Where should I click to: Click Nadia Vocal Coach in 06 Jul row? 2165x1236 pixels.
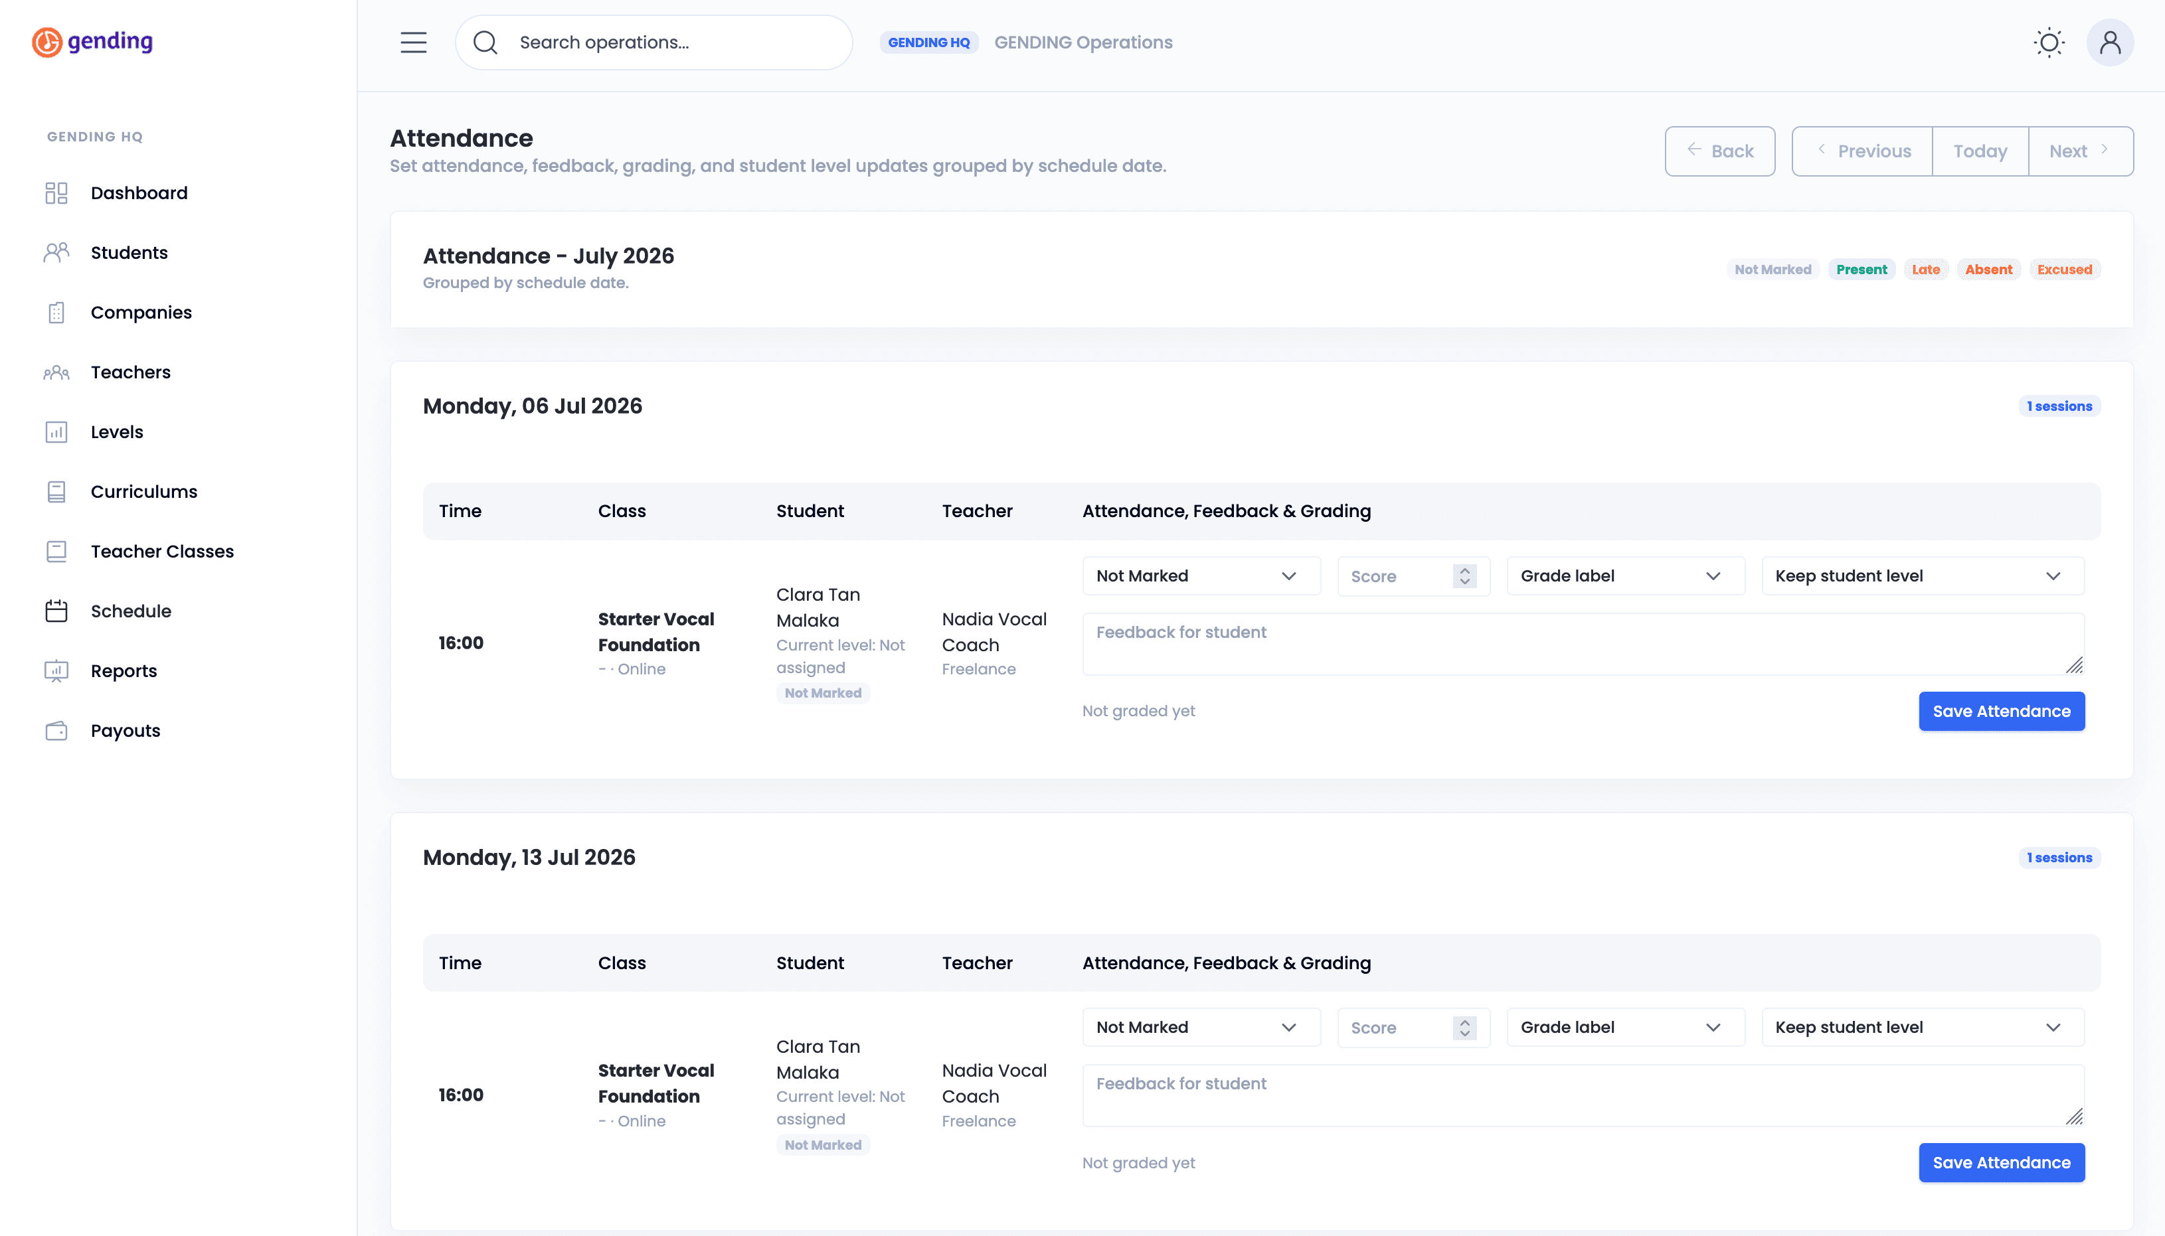[x=994, y=631]
